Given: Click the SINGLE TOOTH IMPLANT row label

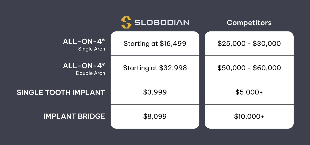Looking at the screenshot, I should [x=61, y=92].
